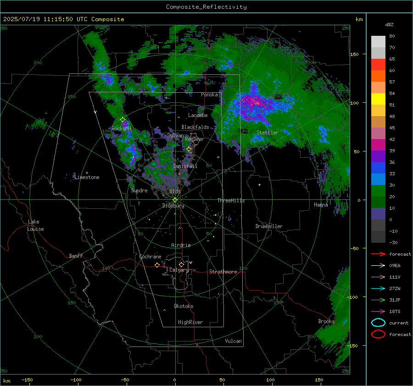Viewport: 413px width, 386px height.
Task: Click the Limestone label
Action: [x=87, y=177]
